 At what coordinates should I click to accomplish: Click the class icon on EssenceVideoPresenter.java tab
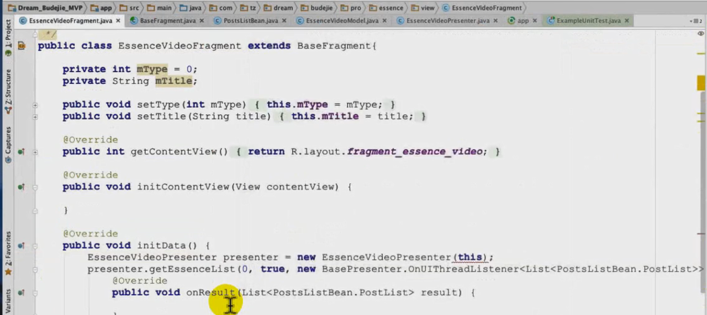[400, 21]
